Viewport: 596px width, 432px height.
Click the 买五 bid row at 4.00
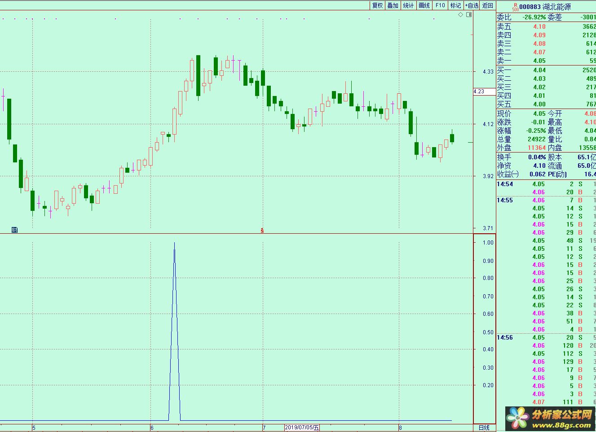point(546,104)
